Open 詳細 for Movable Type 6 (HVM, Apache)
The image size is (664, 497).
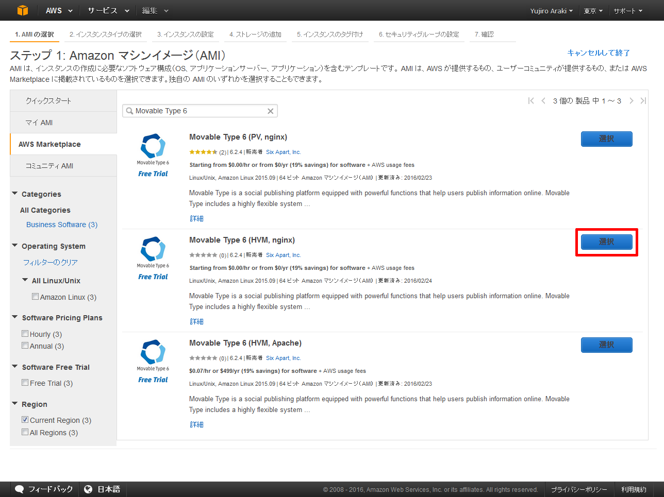point(196,424)
